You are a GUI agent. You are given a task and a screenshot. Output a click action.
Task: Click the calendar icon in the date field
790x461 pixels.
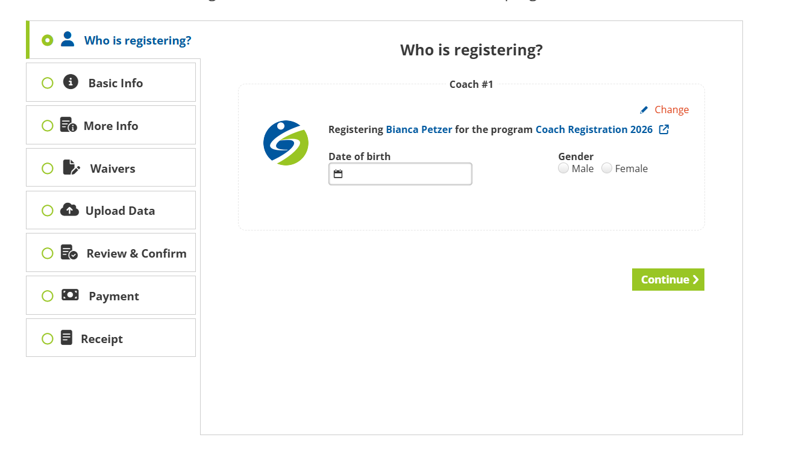pos(338,174)
